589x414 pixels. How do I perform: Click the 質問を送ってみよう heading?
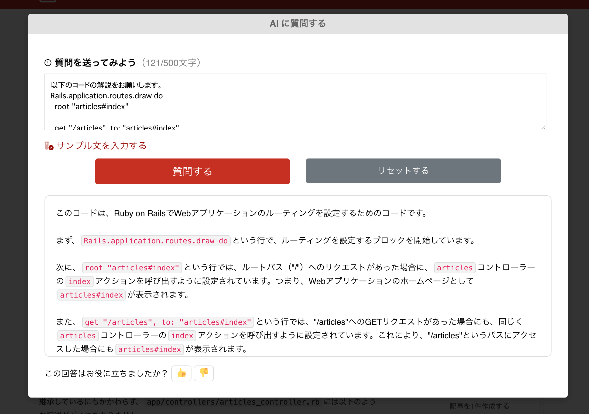pos(95,63)
